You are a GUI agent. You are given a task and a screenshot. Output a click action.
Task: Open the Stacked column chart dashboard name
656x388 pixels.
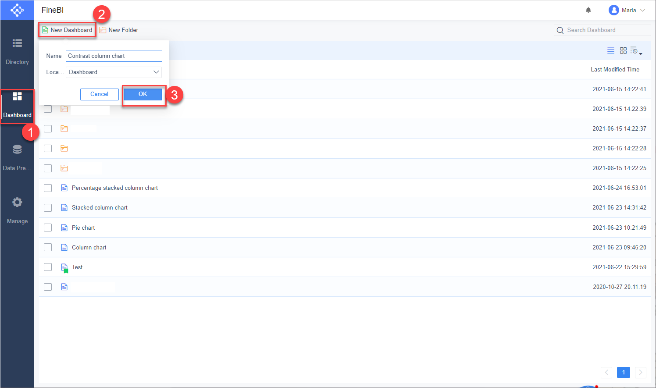click(x=100, y=207)
